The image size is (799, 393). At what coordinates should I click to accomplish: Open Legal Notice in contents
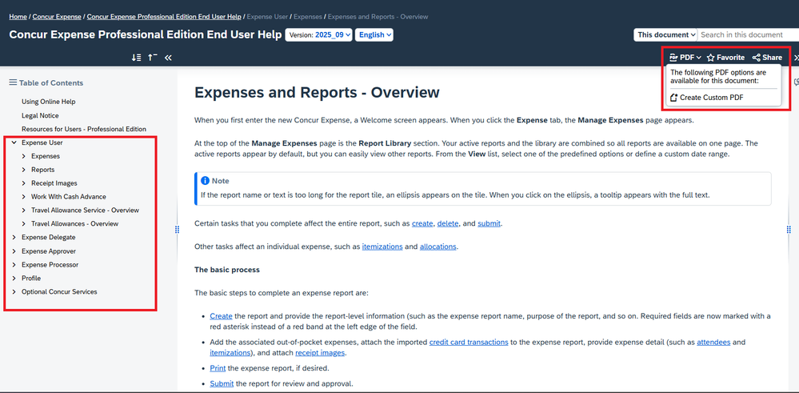[x=40, y=116]
